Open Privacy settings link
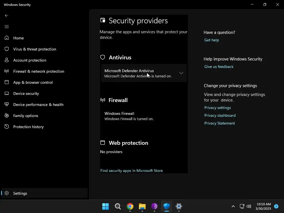This screenshot has width=284, height=213. (217, 108)
